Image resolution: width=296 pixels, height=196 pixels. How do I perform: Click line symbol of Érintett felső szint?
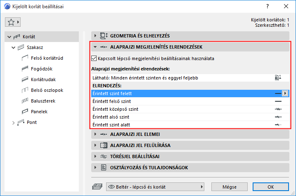[x=278, y=101]
